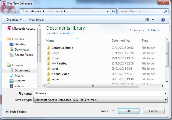The height and width of the screenshot is (120, 172).
Task: Click the Cancel button
Action: (153, 111)
